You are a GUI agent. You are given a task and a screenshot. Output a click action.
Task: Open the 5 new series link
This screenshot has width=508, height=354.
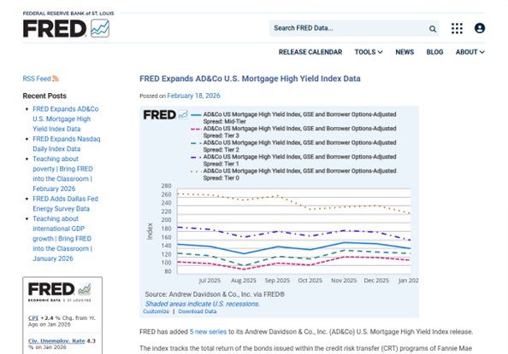click(x=208, y=332)
